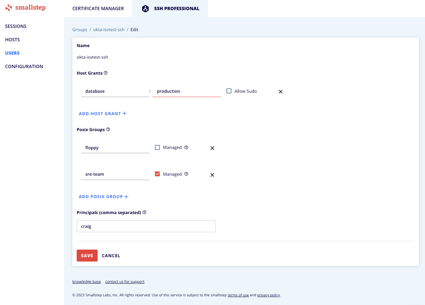
Task: Remove the database production host grant
Action: [x=280, y=92]
